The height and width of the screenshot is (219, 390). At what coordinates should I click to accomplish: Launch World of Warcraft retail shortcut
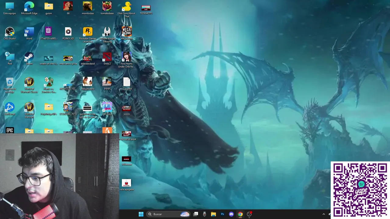point(29,110)
